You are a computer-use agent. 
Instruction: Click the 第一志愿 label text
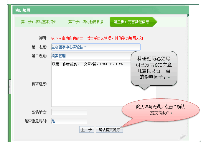39,47
